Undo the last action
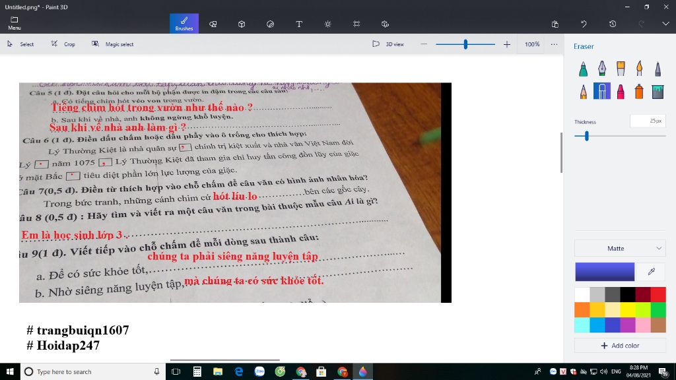Image resolution: width=676 pixels, height=380 pixels. tap(584, 24)
